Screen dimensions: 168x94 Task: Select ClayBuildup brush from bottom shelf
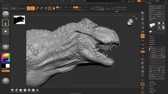coord(21,91)
